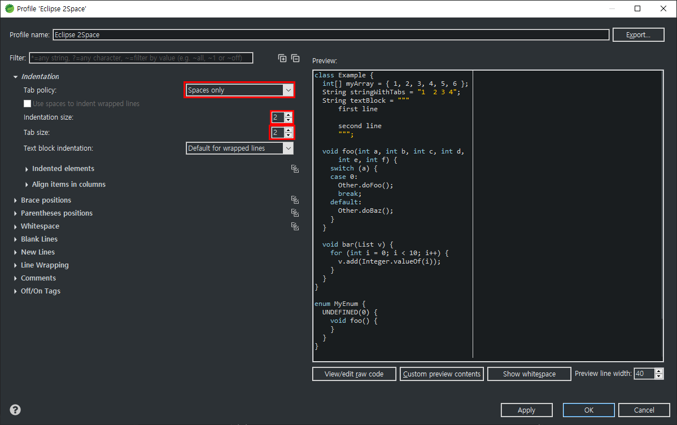Expand the Blank Lines section
This screenshot has height=425, width=677.
(16, 239)
